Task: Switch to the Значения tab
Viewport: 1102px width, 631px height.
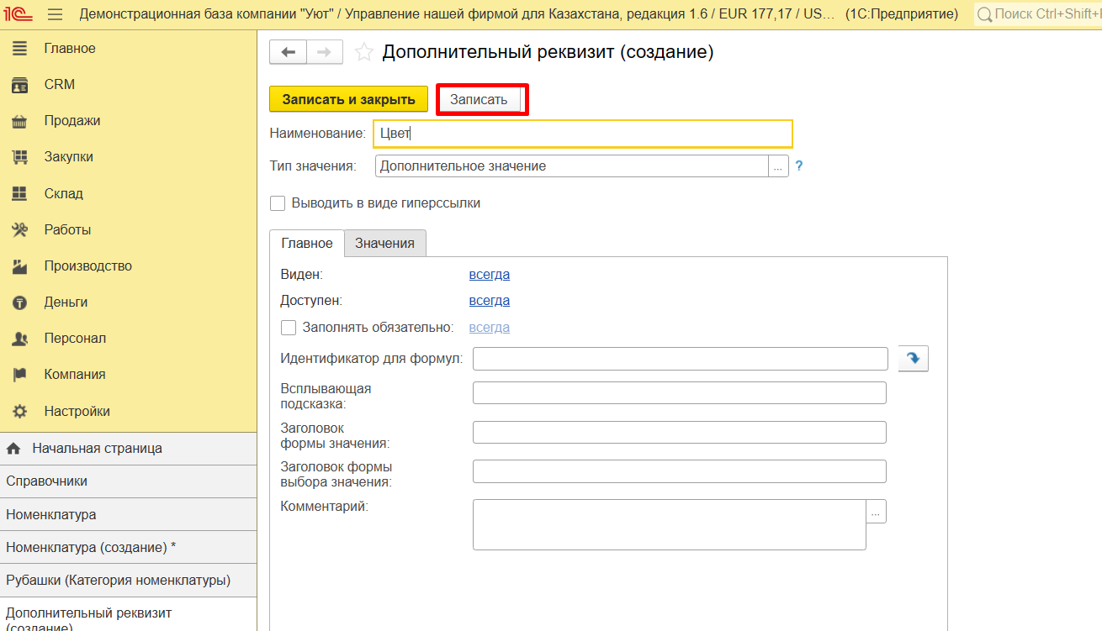Action: pyautogui.click(x=384, y=243)
